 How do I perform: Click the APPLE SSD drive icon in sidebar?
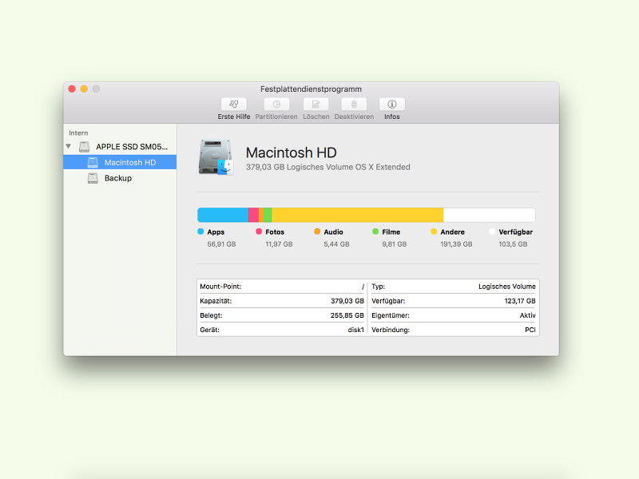85,147
